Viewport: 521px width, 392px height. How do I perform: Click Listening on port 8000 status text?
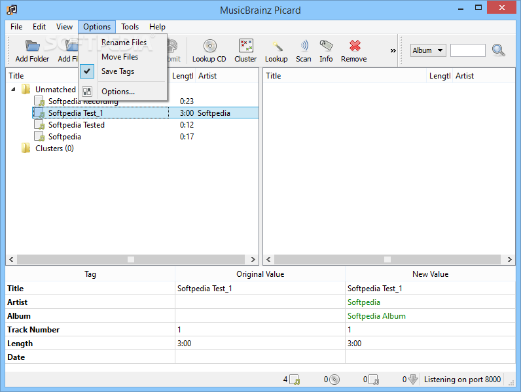tap(462, 380)
